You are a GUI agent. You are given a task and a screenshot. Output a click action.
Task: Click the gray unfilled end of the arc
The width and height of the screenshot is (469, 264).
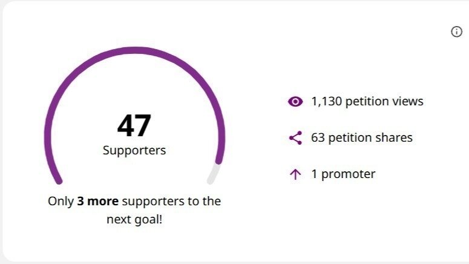212,174
